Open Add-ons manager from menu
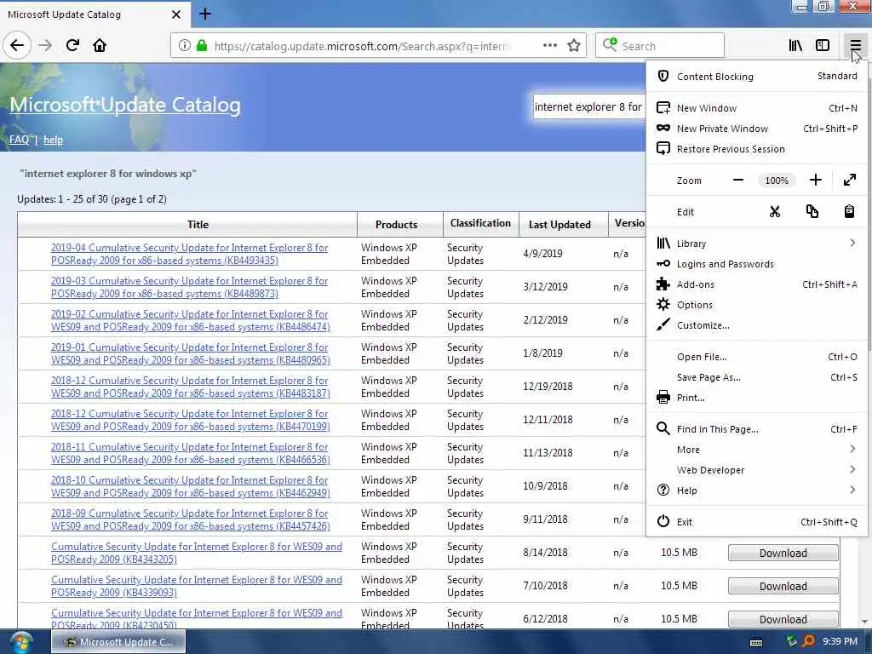The height and width of the screenshot is (654, 872). 756,284
